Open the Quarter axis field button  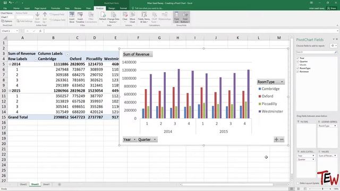147,140
